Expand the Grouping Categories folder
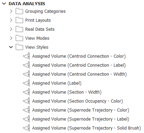 click(11, 11)
